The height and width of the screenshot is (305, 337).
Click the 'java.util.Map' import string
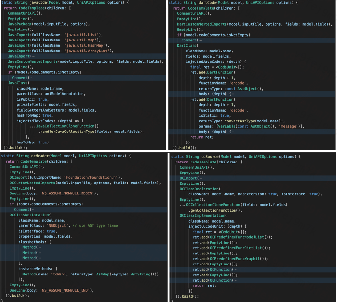click(81, 40)
